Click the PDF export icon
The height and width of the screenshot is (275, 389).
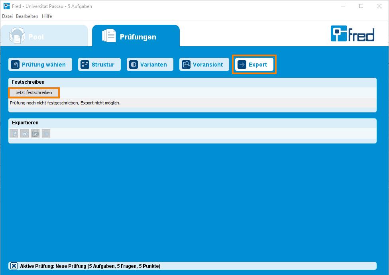point(25,134)
